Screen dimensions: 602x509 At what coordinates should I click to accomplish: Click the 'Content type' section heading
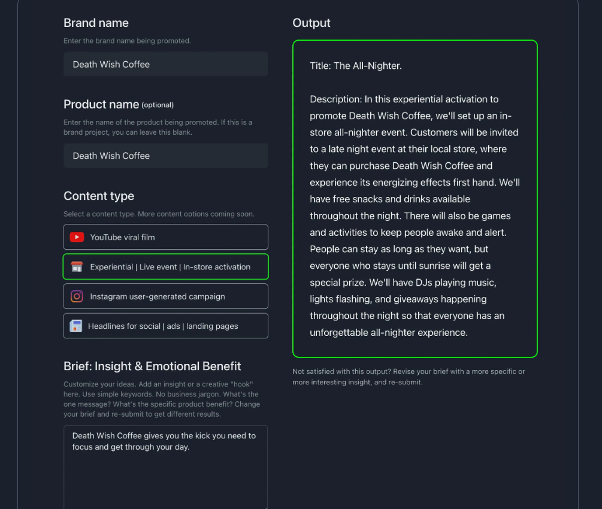99,196
